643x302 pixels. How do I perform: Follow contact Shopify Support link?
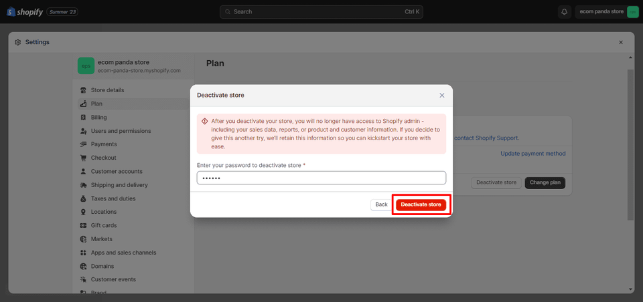[487, 138]
